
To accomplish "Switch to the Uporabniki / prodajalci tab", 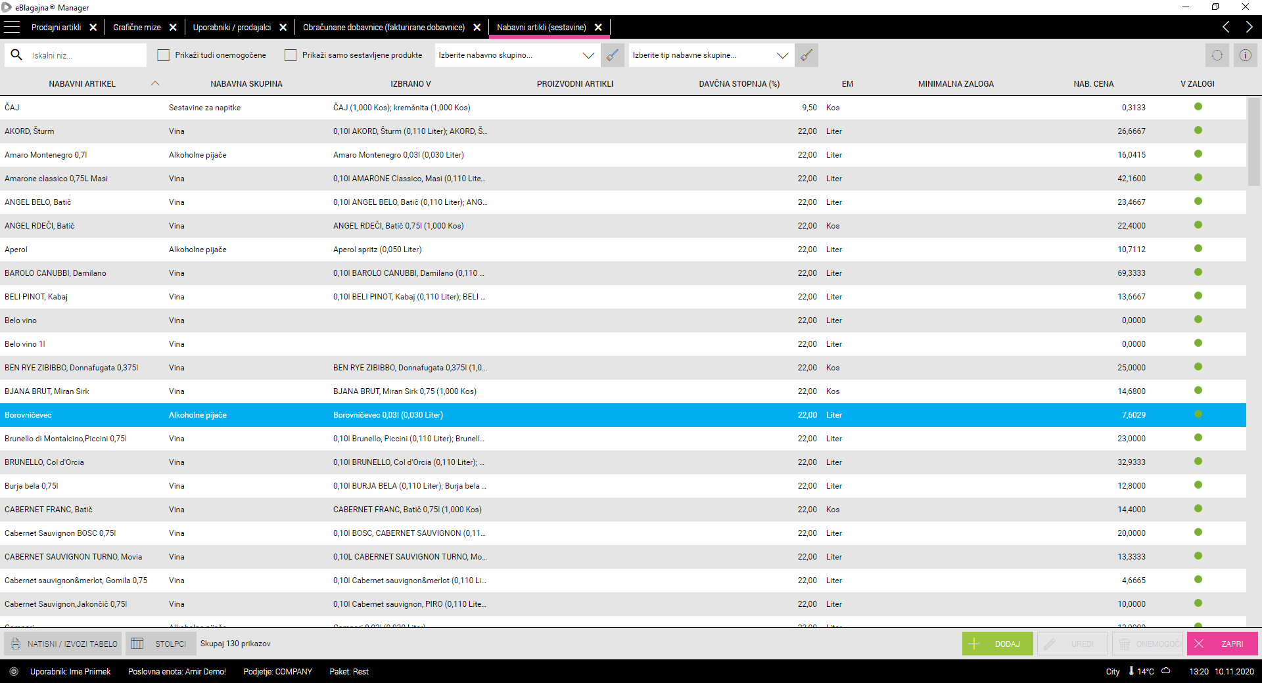I will point(232,27).
